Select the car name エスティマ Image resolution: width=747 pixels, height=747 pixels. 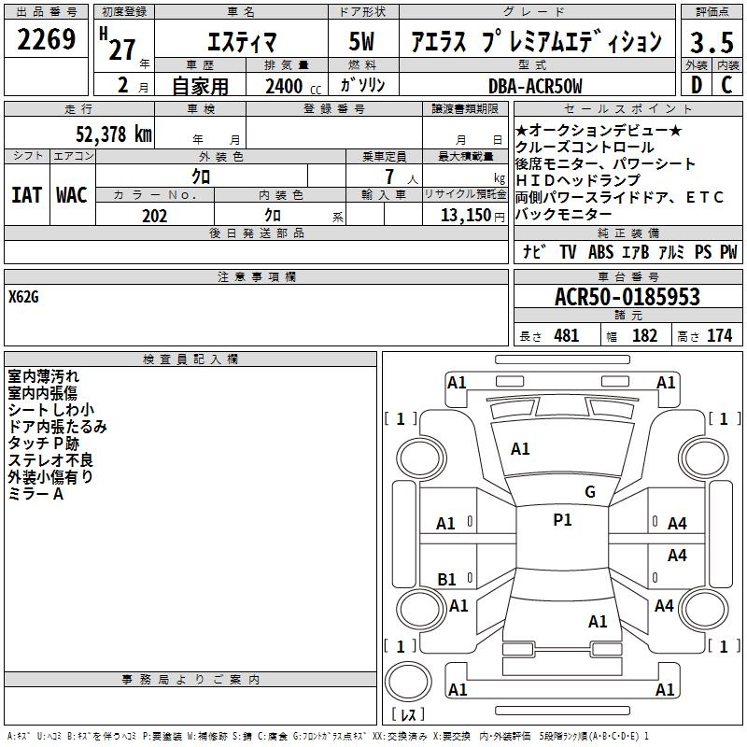pos(242,42)
